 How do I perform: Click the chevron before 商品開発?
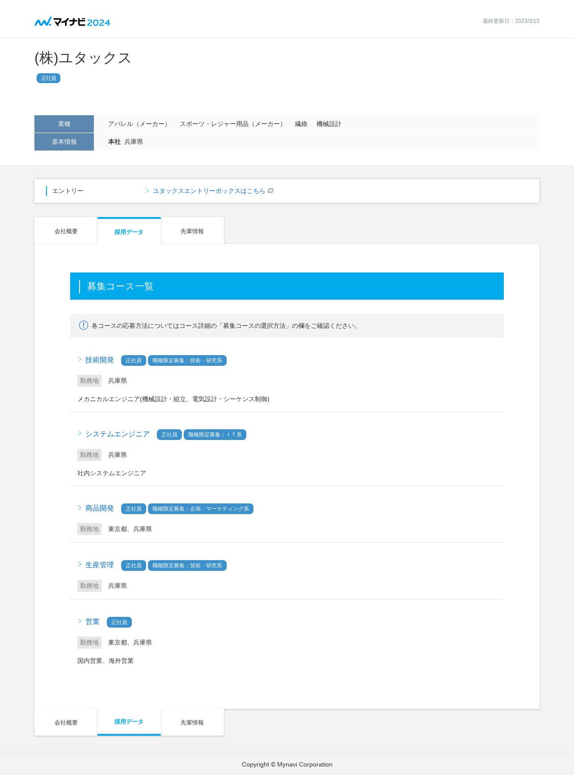click(80, 507)
